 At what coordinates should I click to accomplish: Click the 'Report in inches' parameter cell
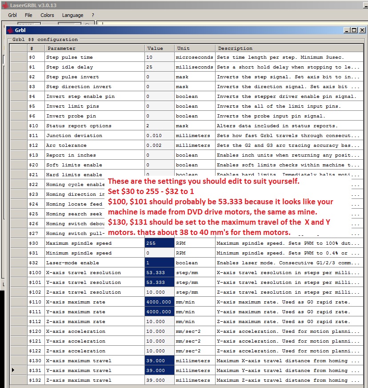coord(95,155)
